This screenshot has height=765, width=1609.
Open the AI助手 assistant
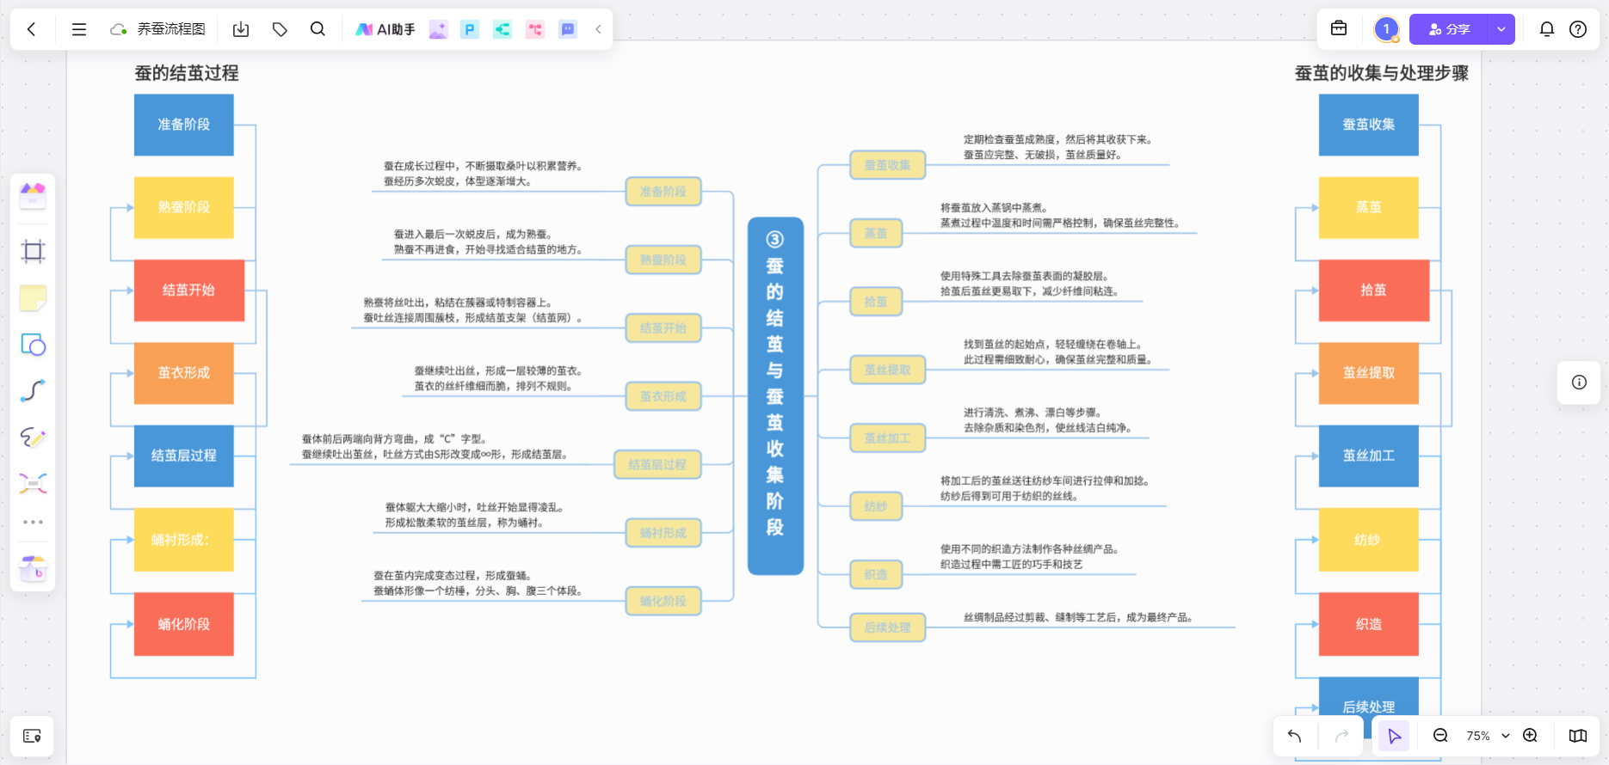coord(385,29)
